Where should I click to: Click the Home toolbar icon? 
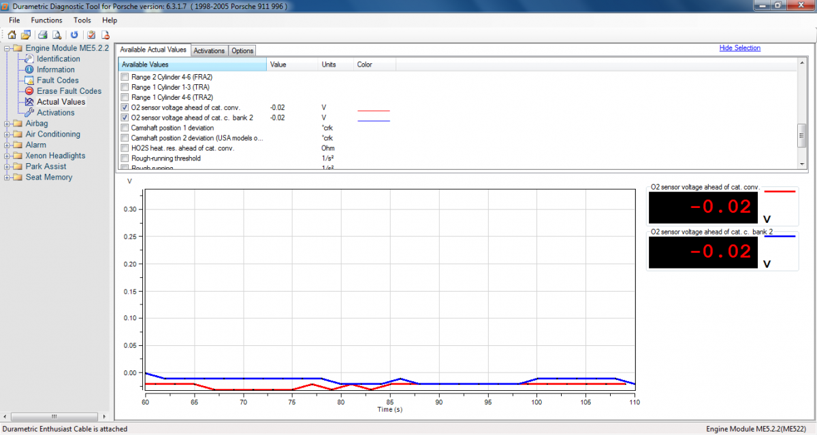click(x=12, y=35)
